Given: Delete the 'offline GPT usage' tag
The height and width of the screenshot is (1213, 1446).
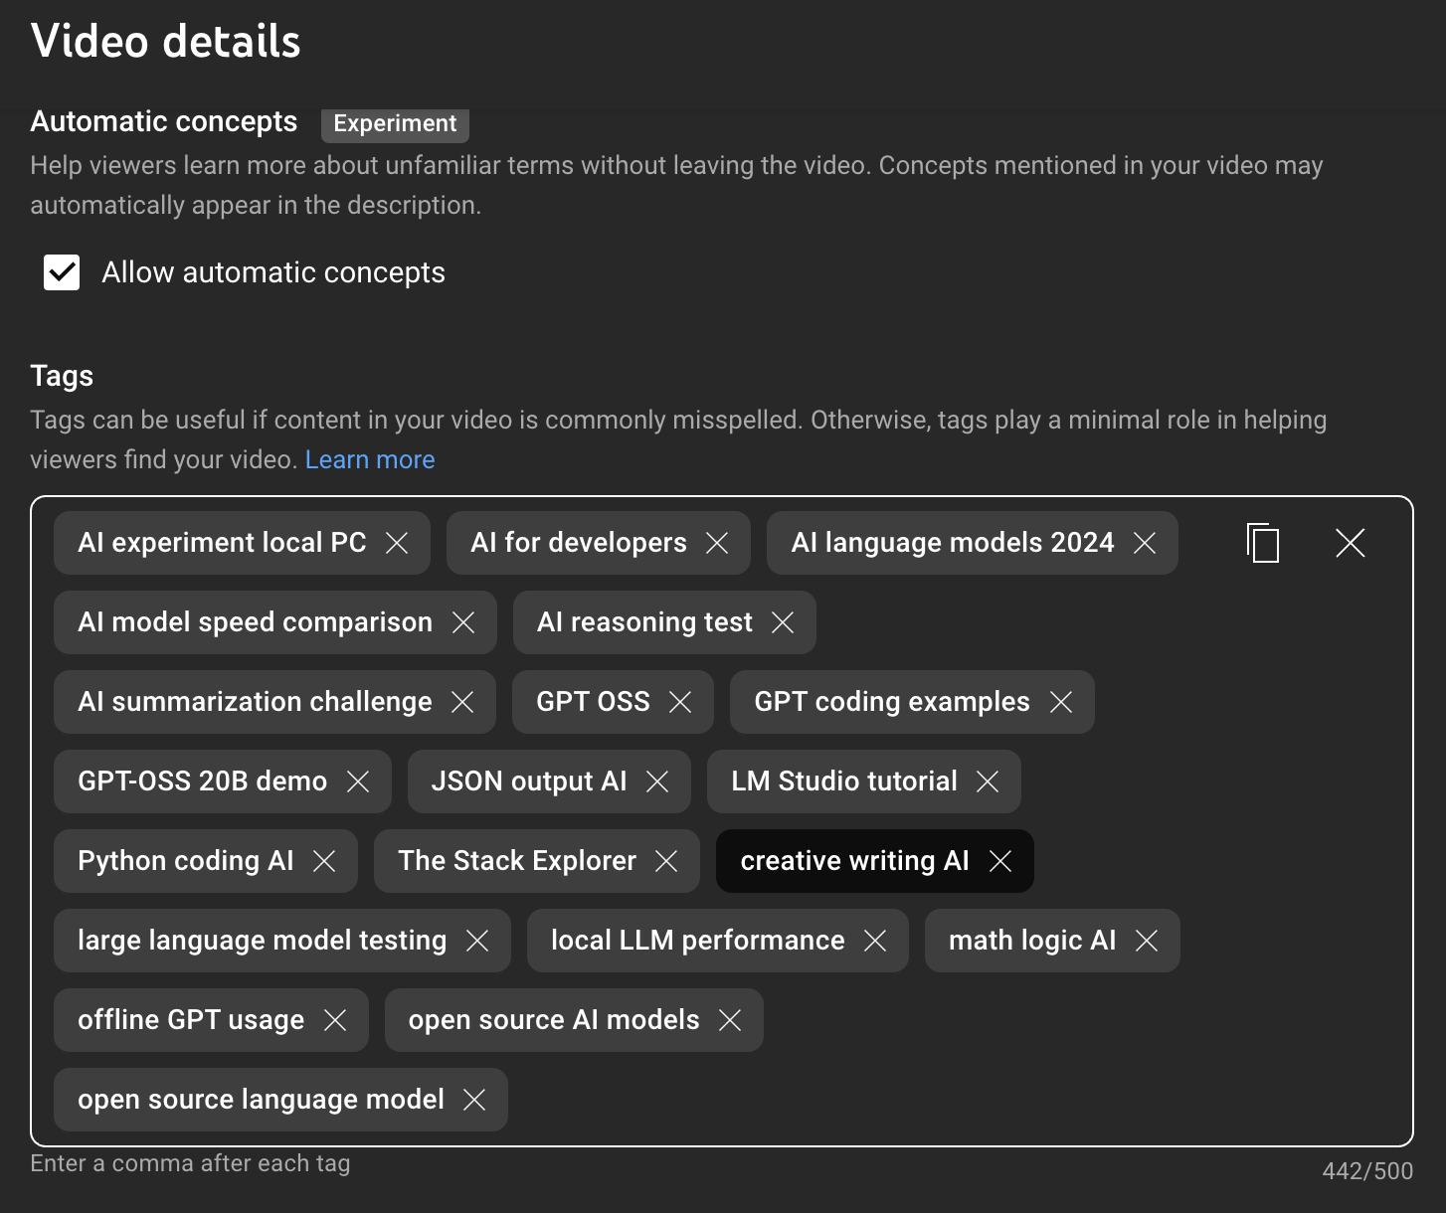Looking at the screenshot, I should coord(335,1020).
